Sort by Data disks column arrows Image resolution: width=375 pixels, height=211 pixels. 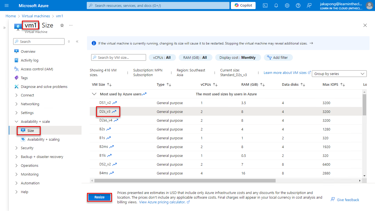[x=303, y=85]
